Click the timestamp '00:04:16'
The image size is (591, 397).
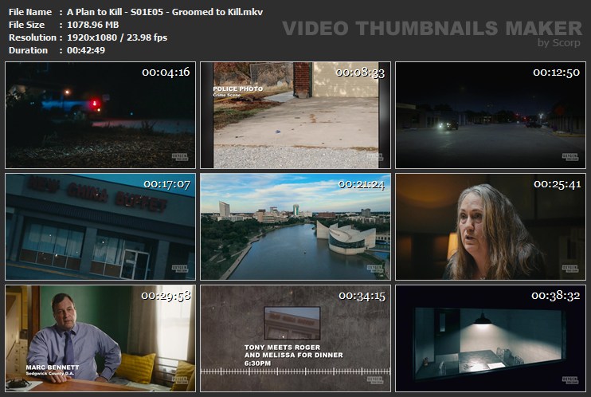point(166,72)
